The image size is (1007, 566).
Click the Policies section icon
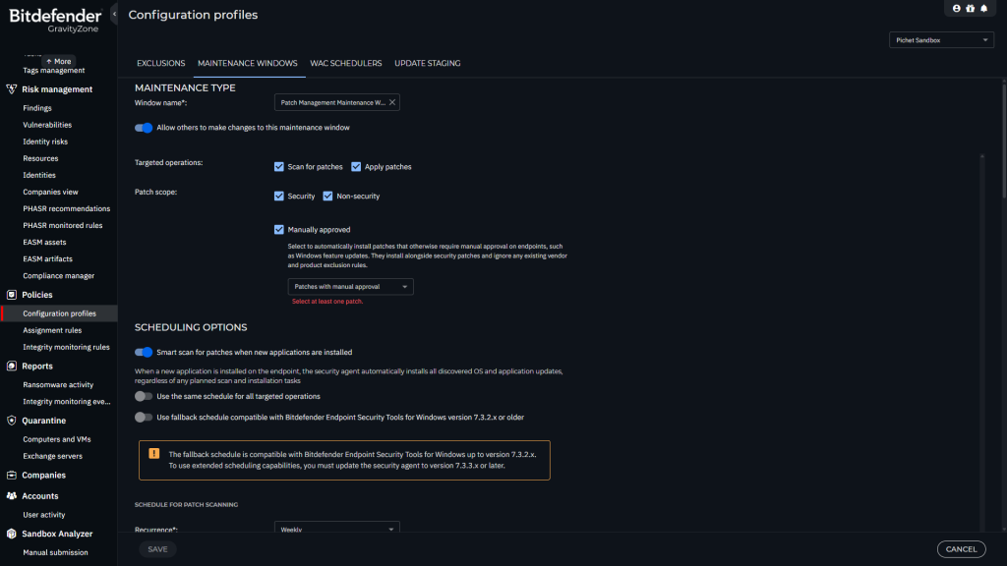point(12,295)
